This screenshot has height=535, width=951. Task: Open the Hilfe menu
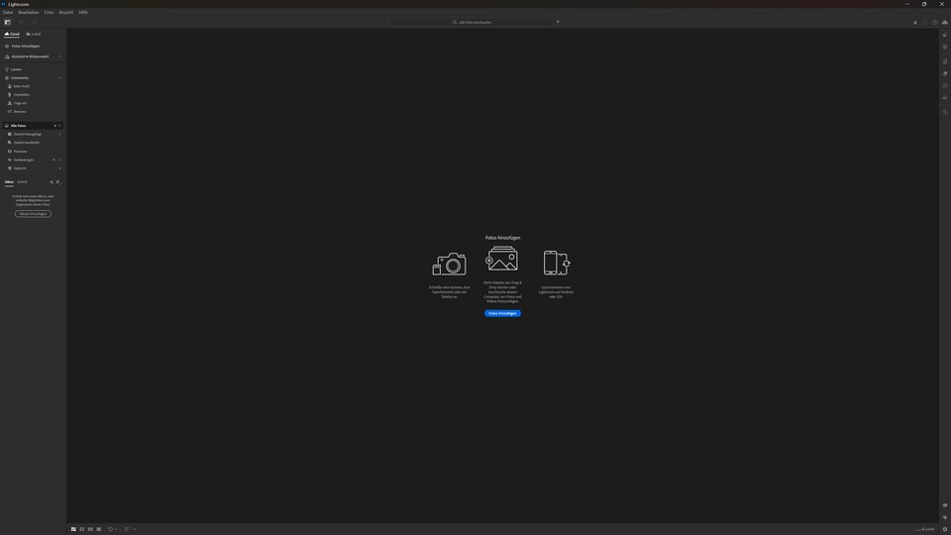[x=83, y=12]
